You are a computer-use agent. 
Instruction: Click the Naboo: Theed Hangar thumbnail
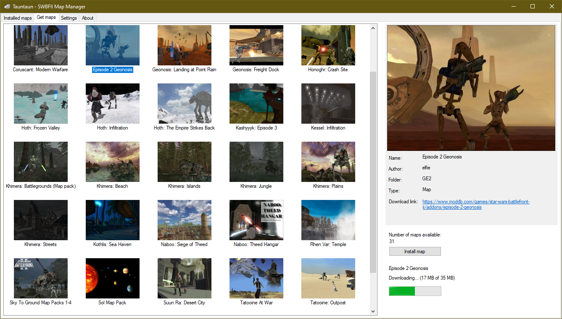click(256, 220)
